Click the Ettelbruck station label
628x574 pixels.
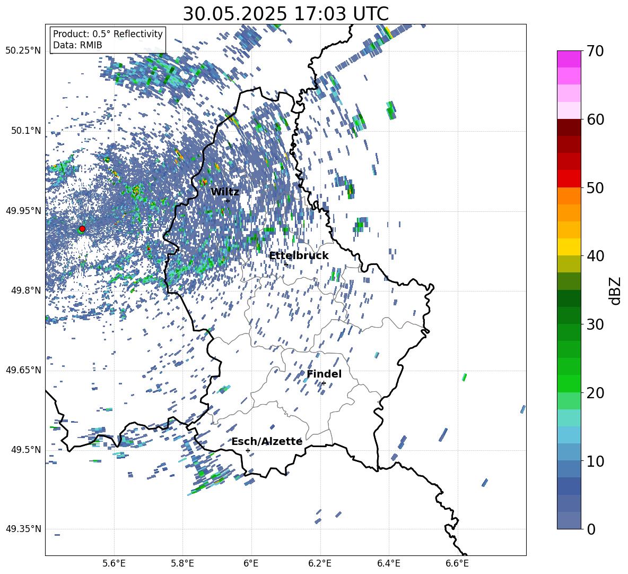[299, 256]
